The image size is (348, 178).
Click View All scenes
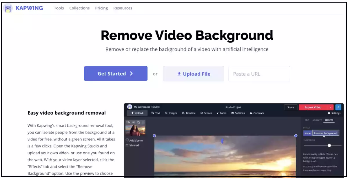coord(132,145)
